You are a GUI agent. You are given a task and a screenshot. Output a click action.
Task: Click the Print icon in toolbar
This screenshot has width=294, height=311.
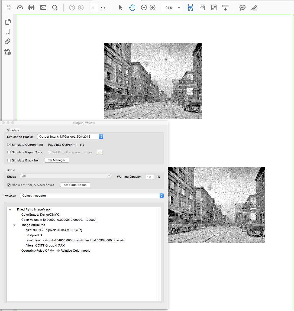(x=31, y=8)
